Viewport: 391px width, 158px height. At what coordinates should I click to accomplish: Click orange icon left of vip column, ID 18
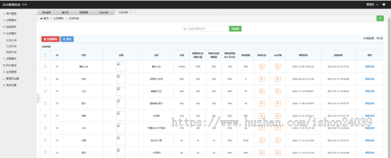coord(262,103)
